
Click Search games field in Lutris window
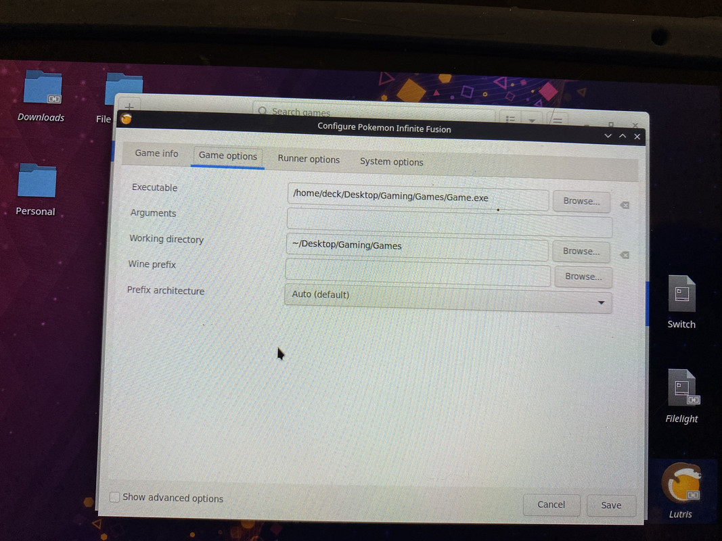(373, 112)
